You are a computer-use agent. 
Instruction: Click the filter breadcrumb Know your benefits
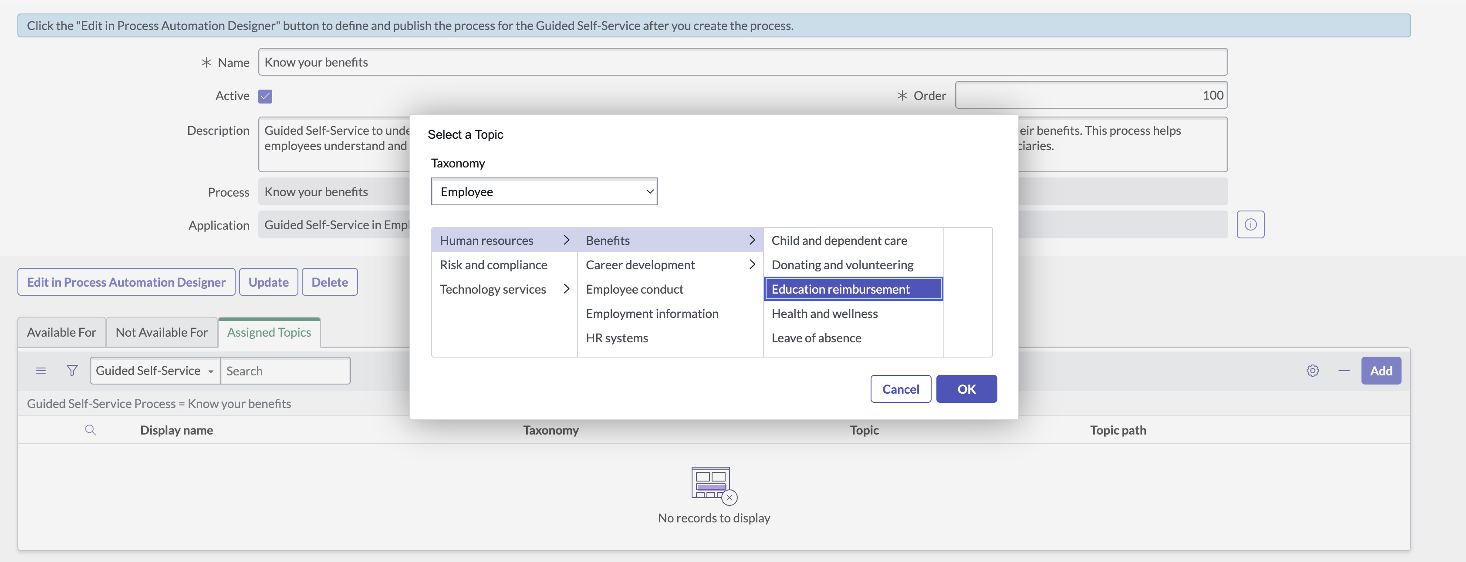159,404
